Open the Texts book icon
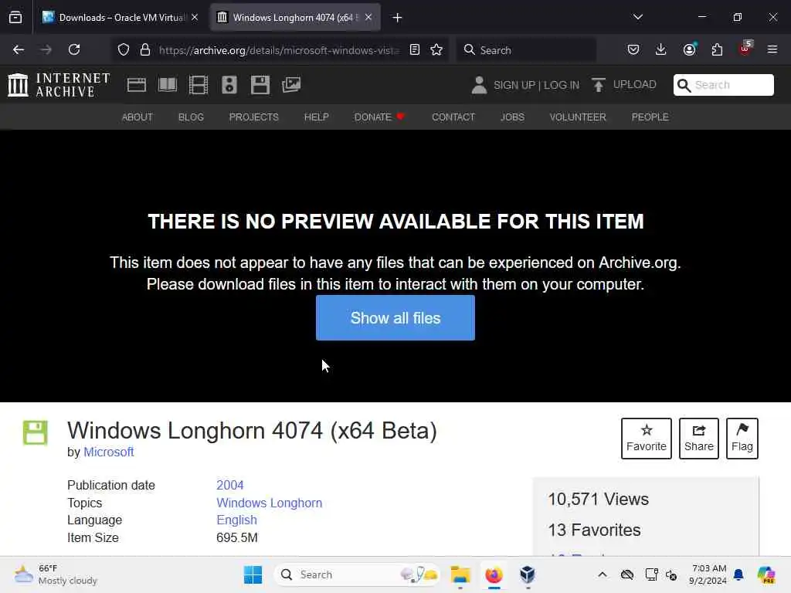 pyautogui.click(x=167, y=85)
